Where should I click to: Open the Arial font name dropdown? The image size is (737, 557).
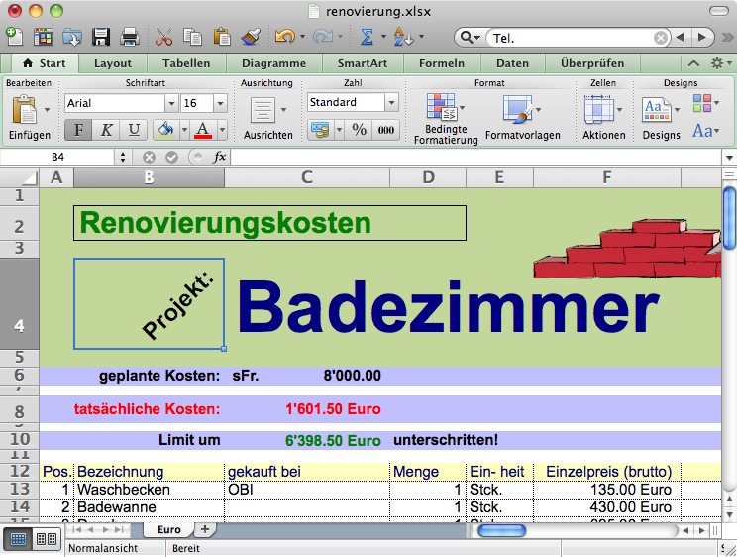pos(171,103)
